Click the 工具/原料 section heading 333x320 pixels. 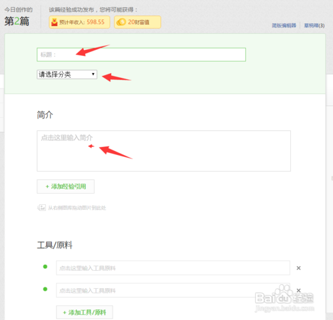pyautogui.click(x=55, y=245)
